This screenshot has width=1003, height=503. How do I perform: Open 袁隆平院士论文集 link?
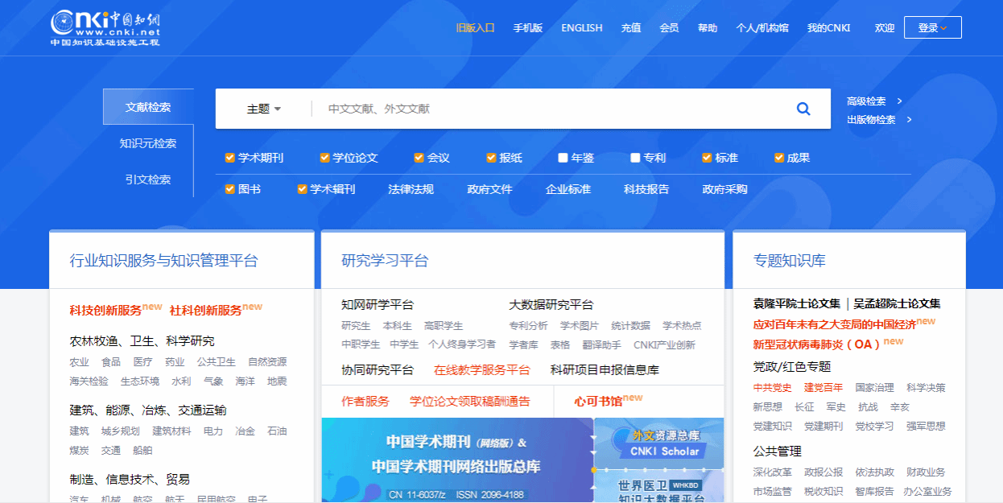[797, 303]
